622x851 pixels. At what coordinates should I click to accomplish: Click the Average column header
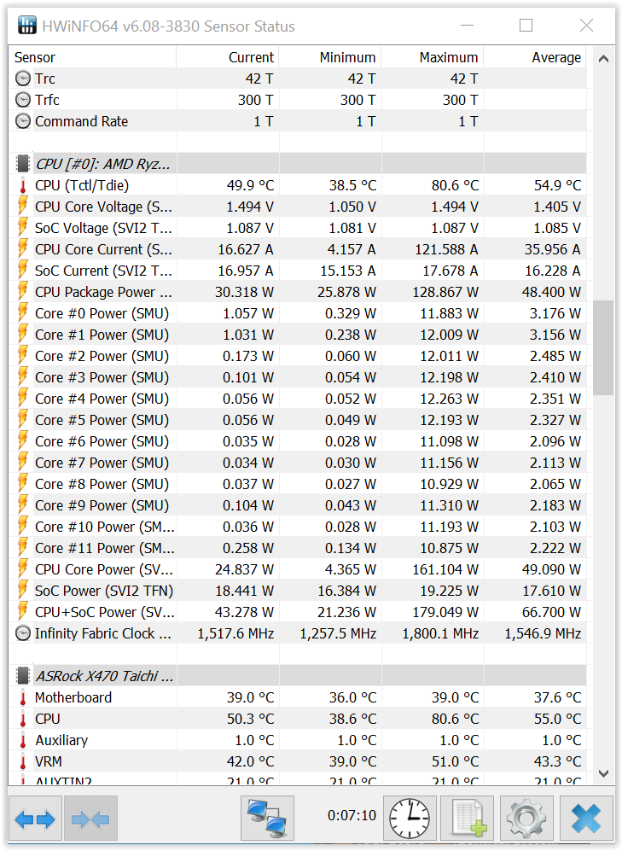point(535,57)
